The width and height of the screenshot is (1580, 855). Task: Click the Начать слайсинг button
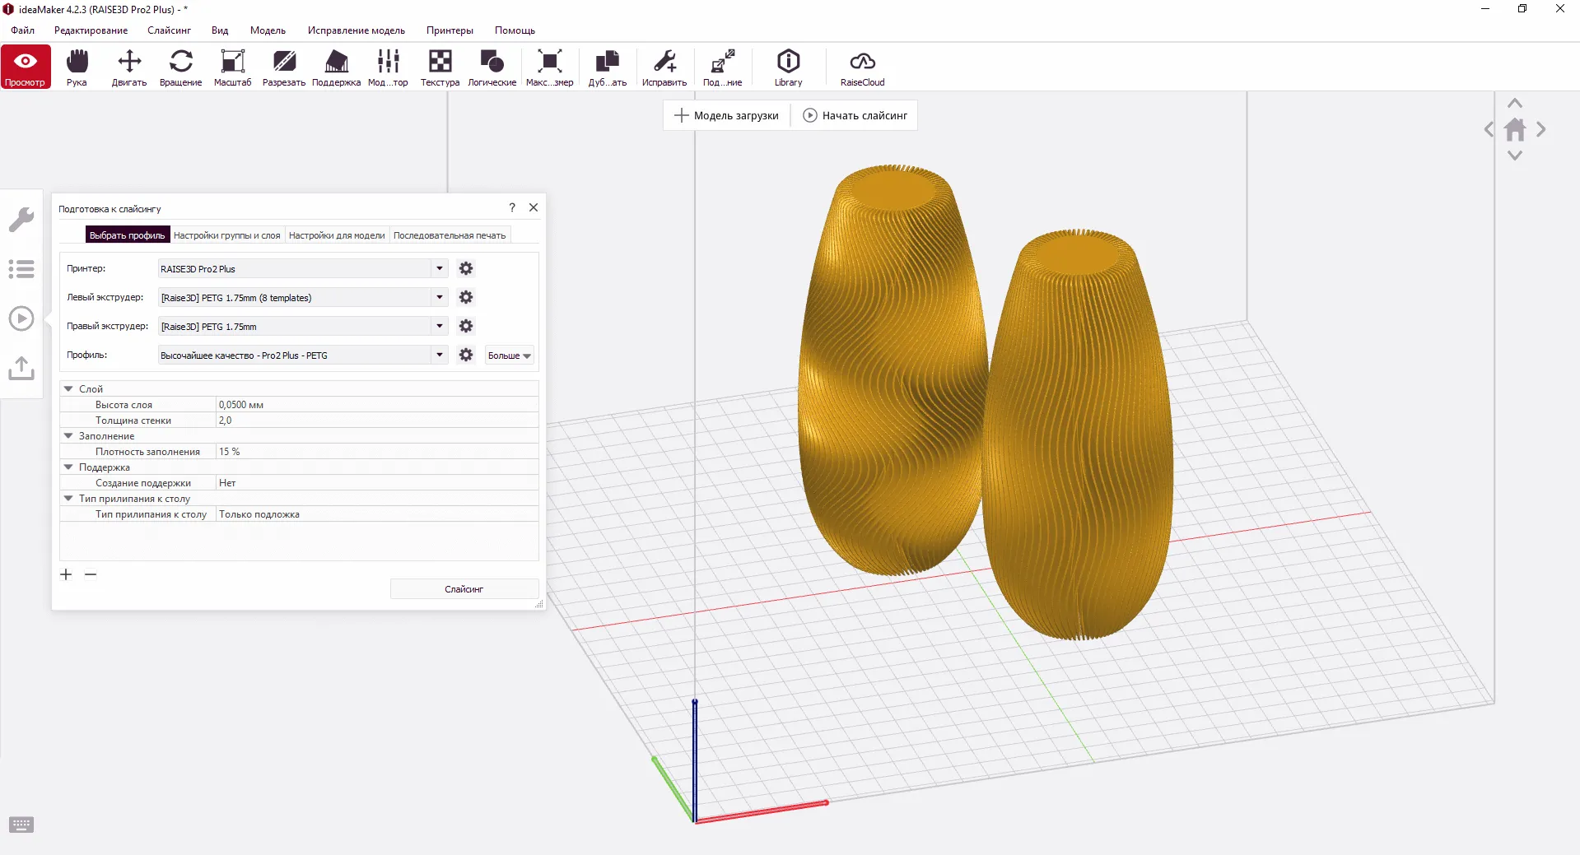point(855,116)
